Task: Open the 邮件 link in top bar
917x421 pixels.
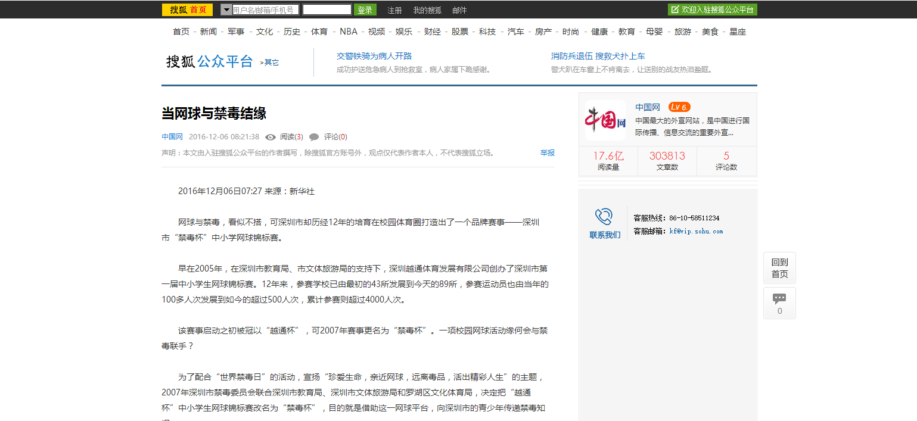Action: (x=459, y=10)
